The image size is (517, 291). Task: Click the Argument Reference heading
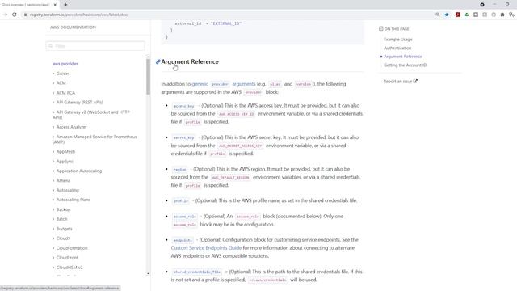coord(190,61)
